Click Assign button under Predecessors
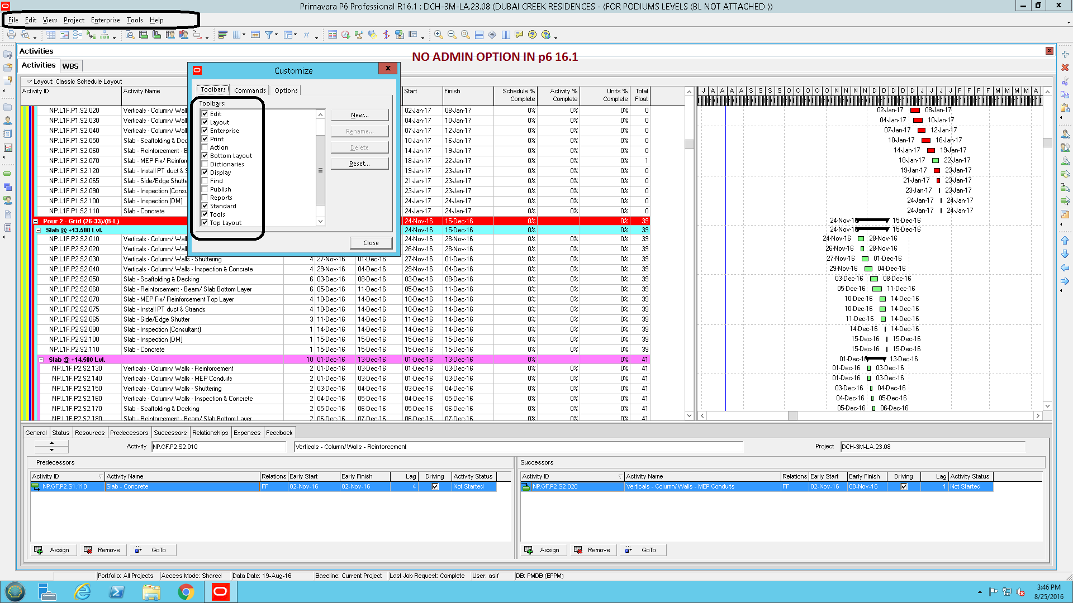This screenshot has height=603, width=1073. click(53, 550)
